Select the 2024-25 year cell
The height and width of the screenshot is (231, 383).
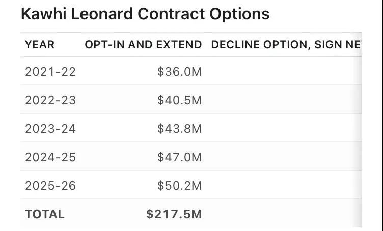(50, 157)
